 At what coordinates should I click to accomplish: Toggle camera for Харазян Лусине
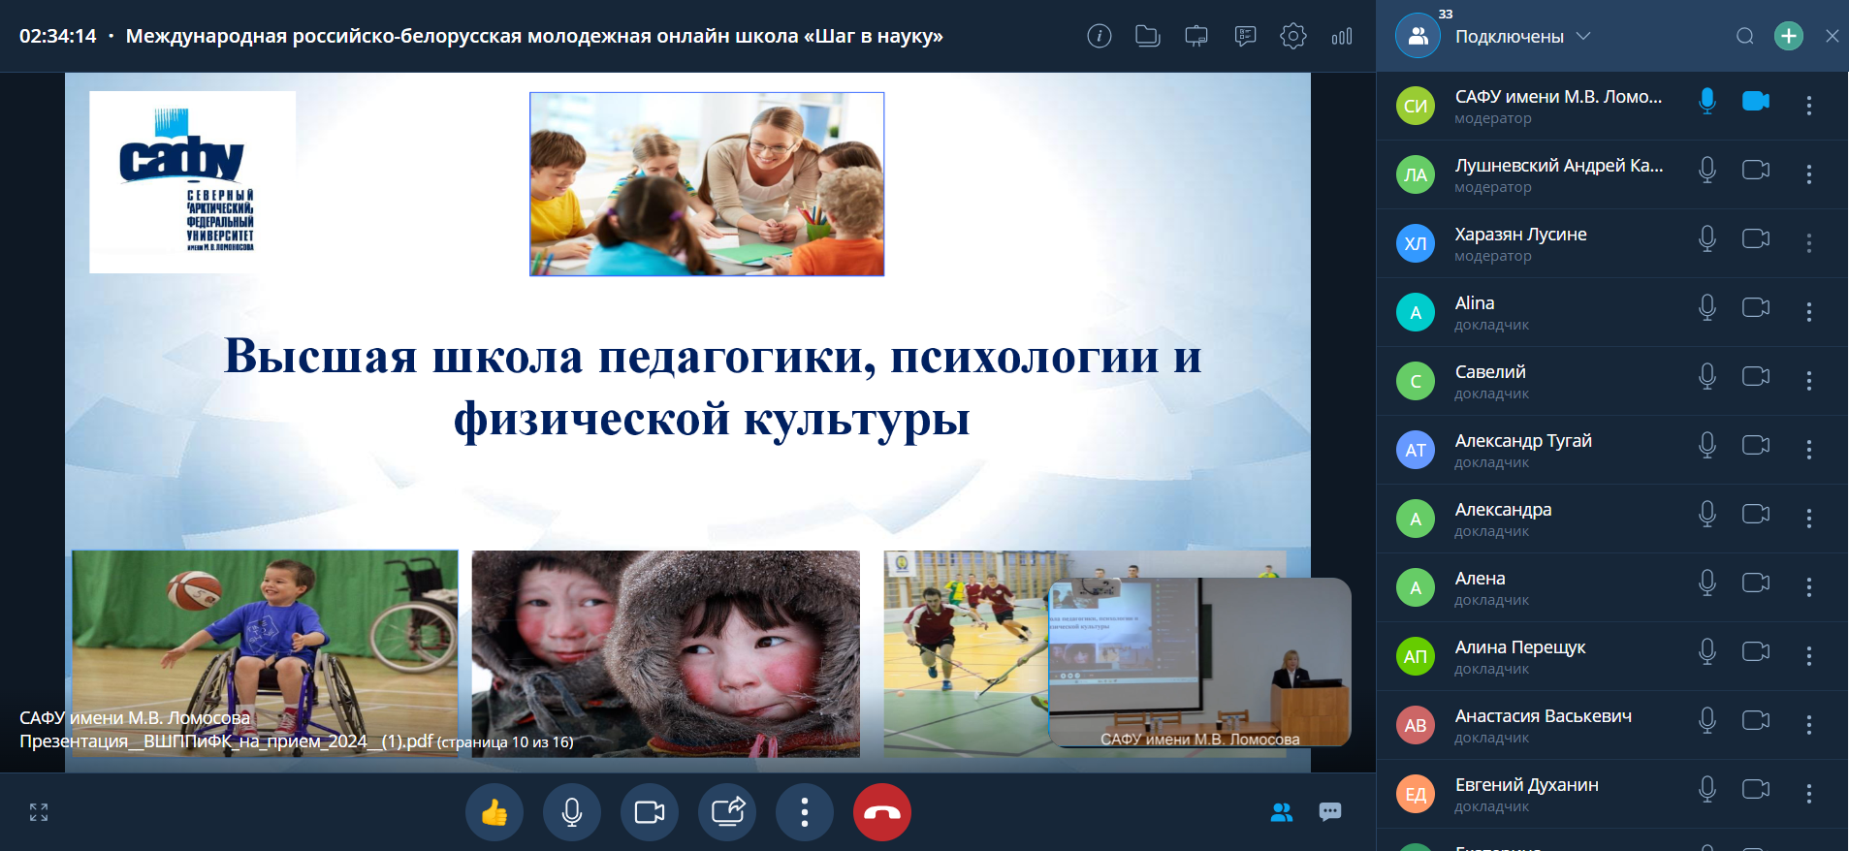pyautogui.click(x=1756, y=238)
